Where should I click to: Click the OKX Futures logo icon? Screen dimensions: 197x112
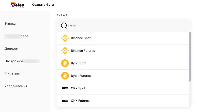[x=65, y=101]
